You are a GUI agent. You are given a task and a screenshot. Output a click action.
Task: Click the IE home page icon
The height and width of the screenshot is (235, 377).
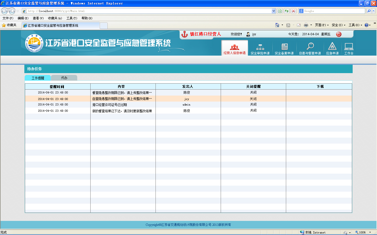(x=277, y=25)
